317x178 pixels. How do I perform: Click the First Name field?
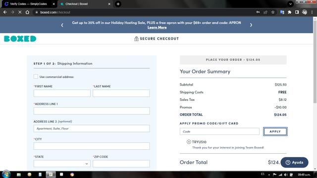(x=62, y=93)
